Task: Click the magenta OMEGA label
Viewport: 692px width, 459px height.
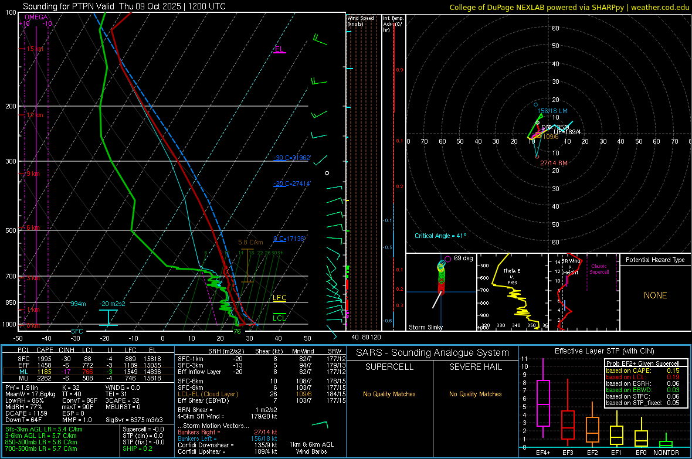Action: (36, 17)
